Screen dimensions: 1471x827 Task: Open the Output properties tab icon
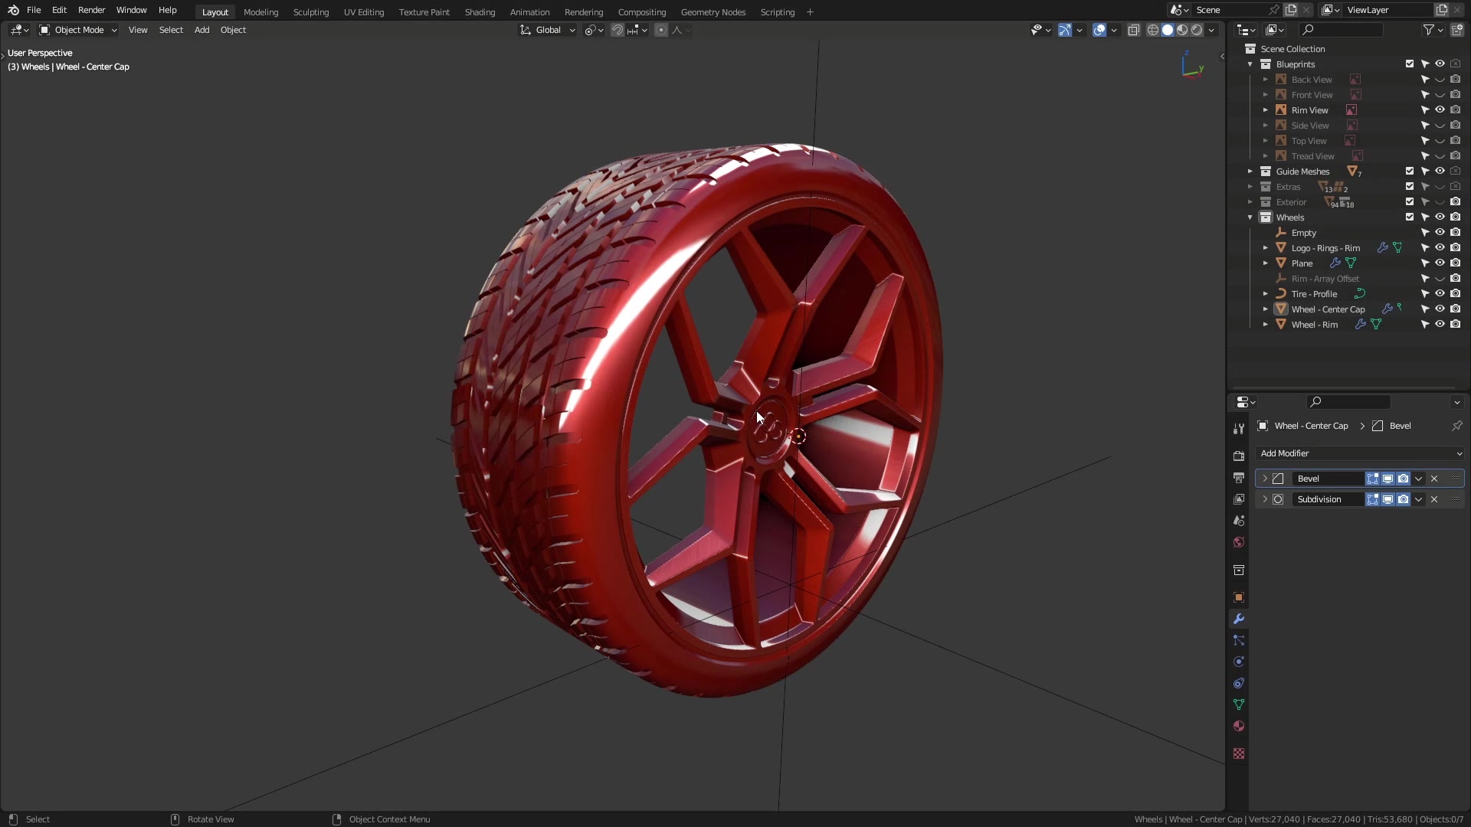pos(1239,478)
